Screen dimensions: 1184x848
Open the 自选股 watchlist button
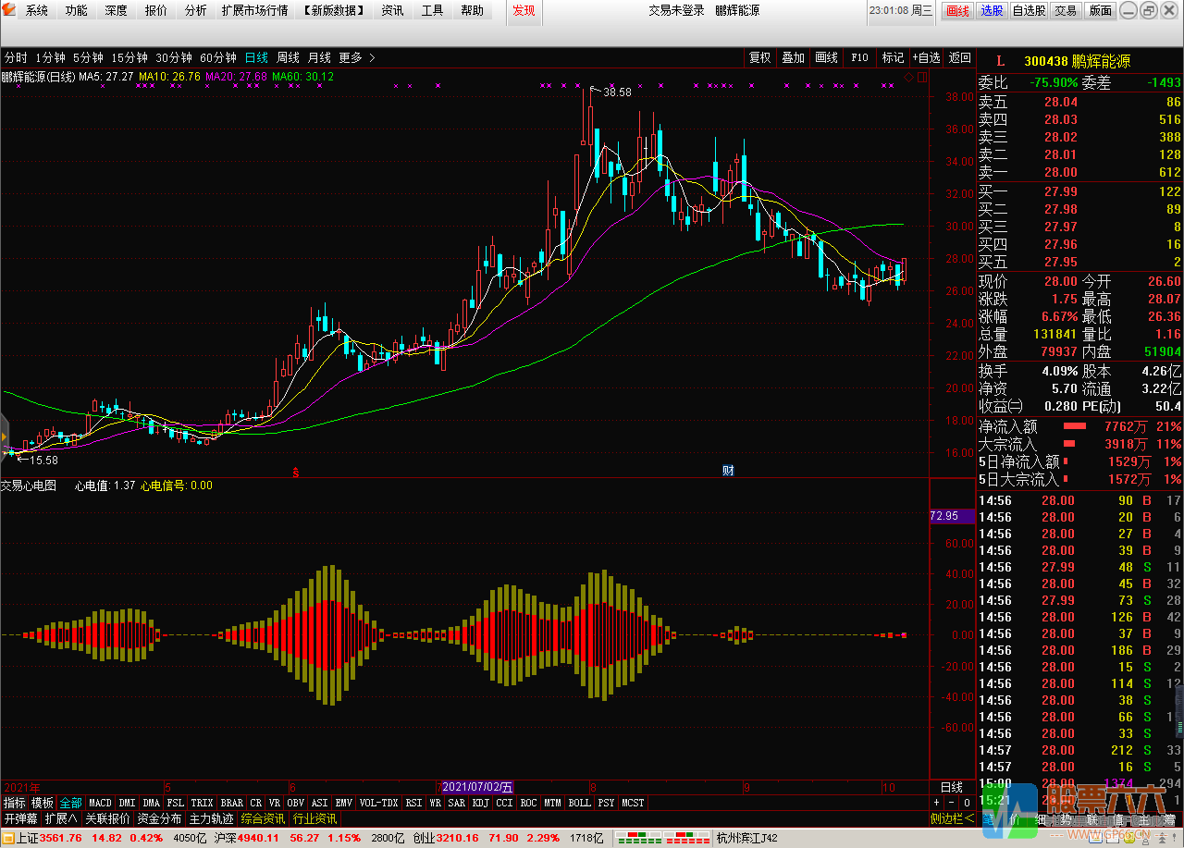[x=1029, y=10]
